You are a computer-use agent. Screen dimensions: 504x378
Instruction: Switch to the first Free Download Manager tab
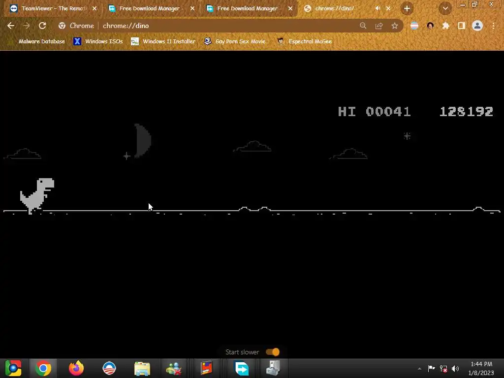tap(151, 8)
